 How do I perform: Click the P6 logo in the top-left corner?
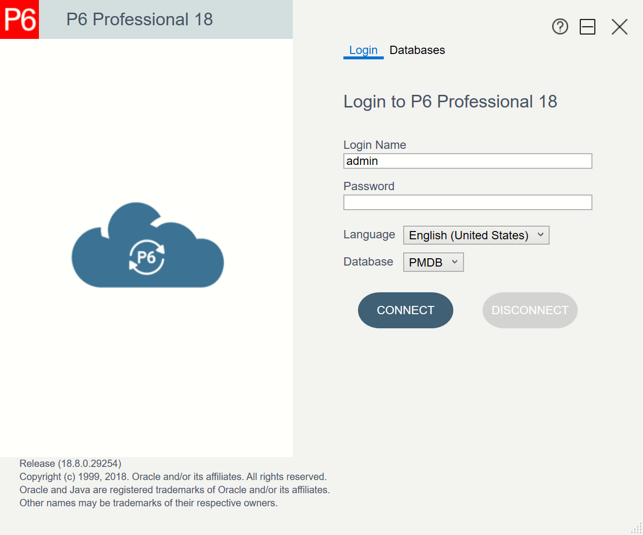click(x=19, y=19)
